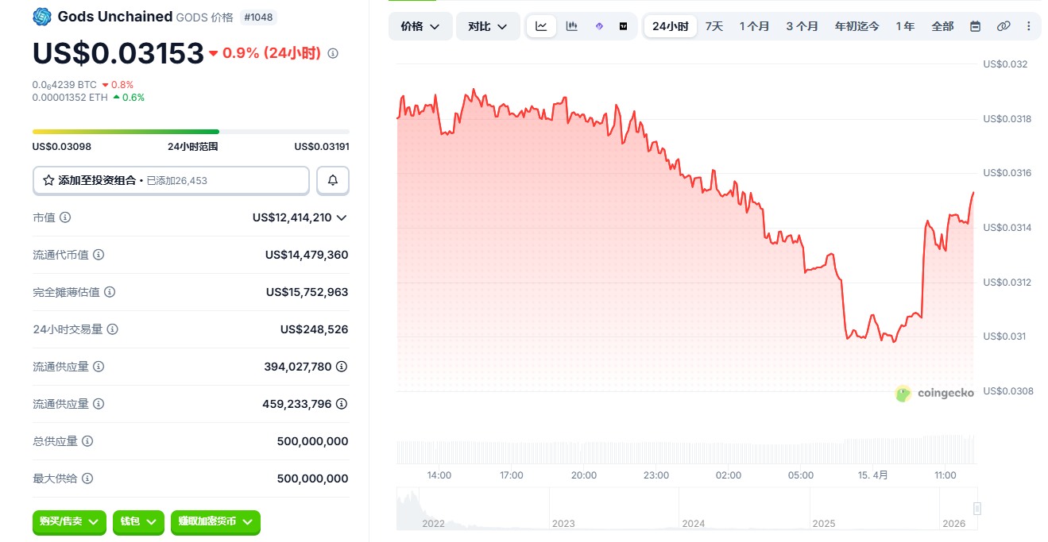Select the 3 个月 time range tab

[802, 26]
